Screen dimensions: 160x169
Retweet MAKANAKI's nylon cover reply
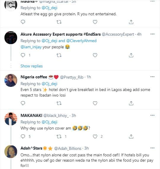pos(59,137)
